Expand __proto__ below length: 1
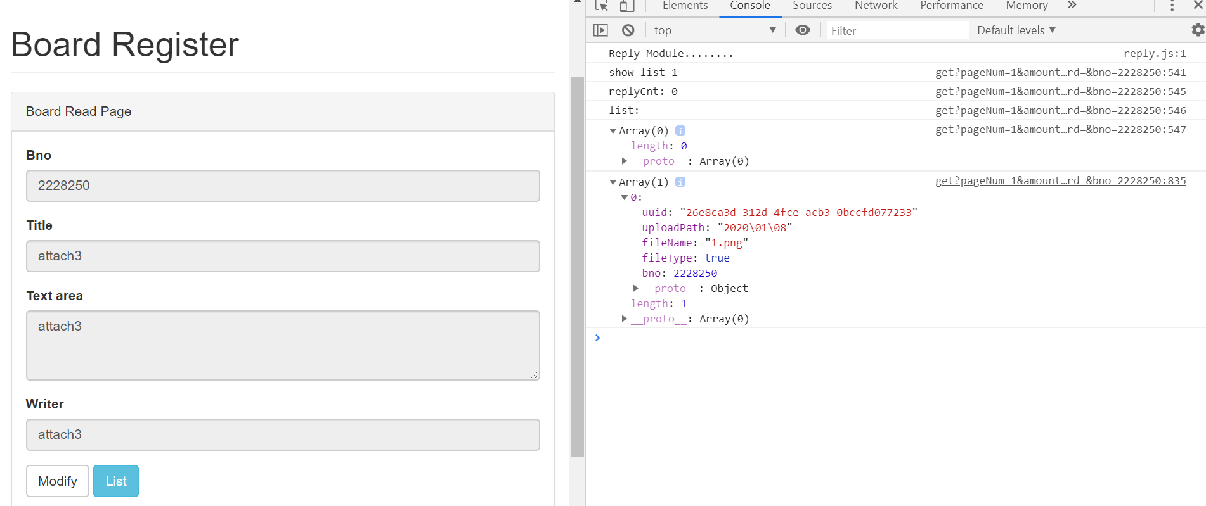The height and width of the screenshot is (506, 1206). tap(625, 319)
